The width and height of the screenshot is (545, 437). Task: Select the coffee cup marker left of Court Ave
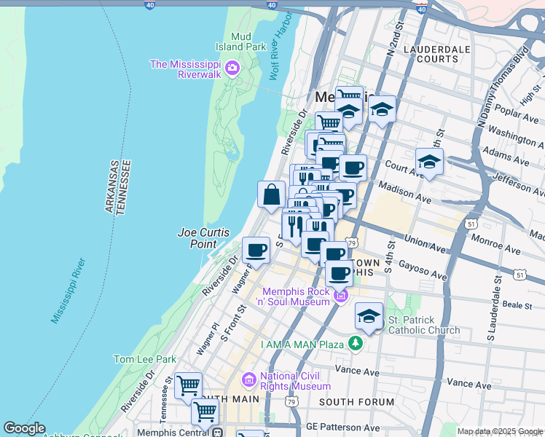[x=353, y=169]
